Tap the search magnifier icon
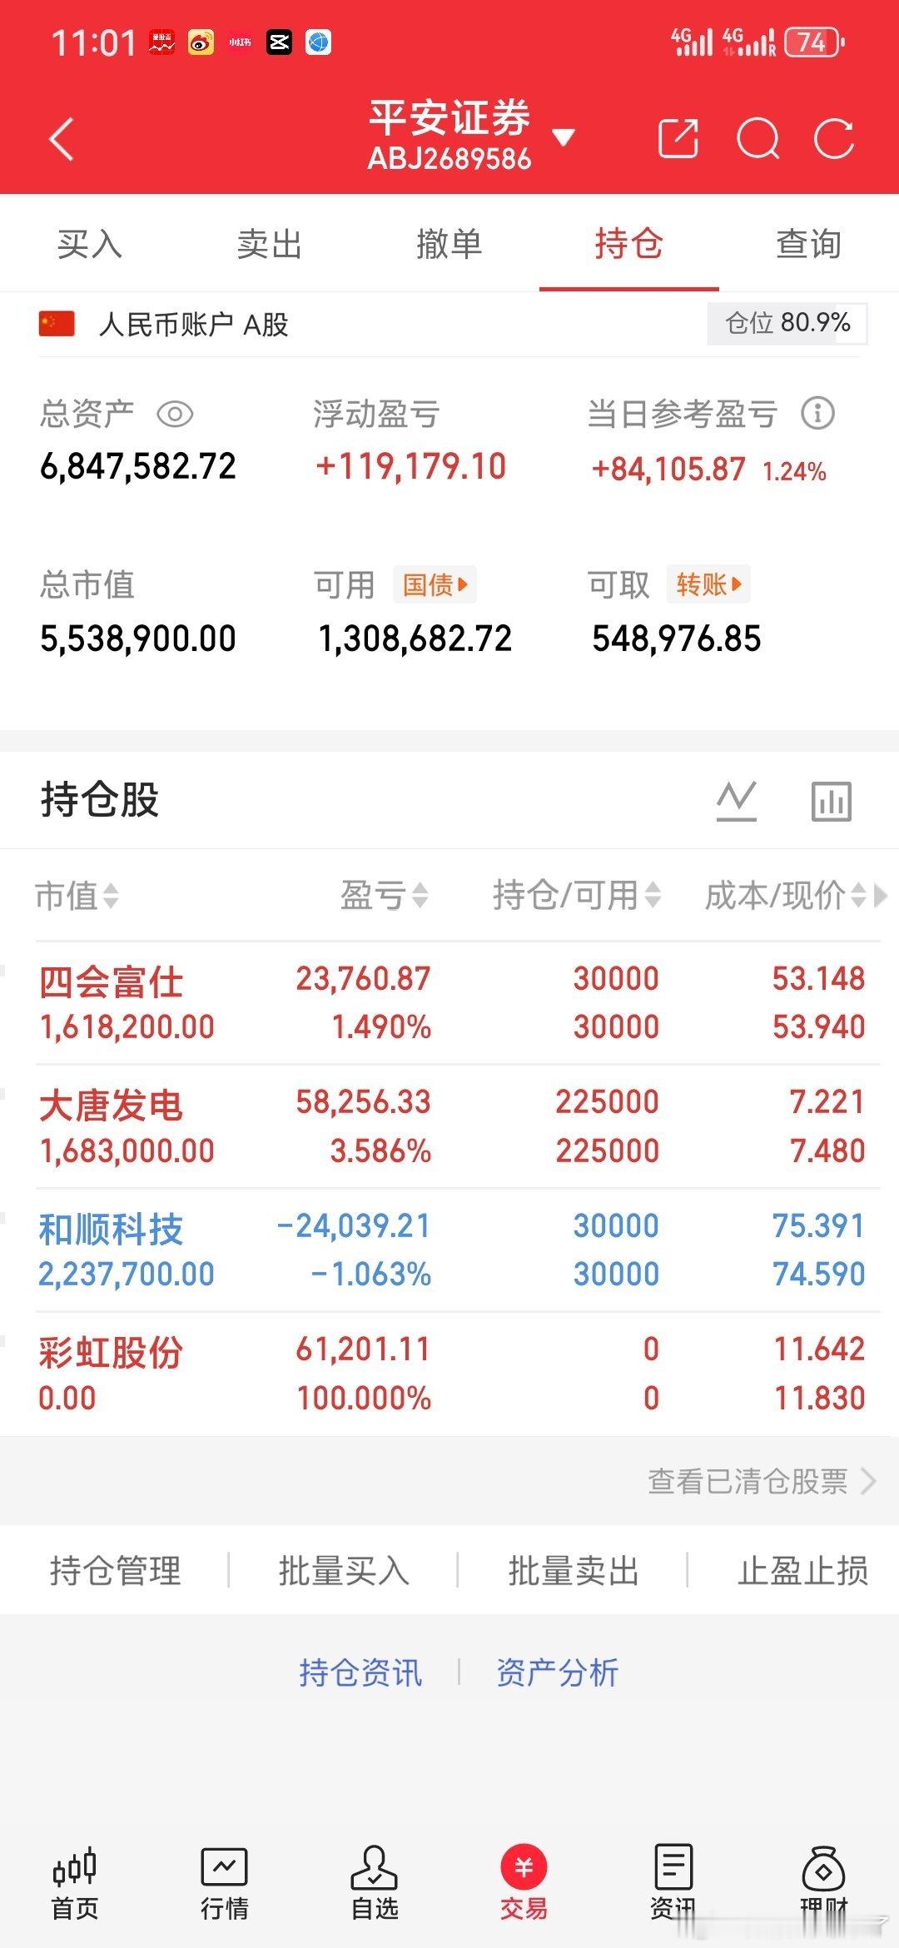Screen dimensions: 899x1948 tap(758, 138)
